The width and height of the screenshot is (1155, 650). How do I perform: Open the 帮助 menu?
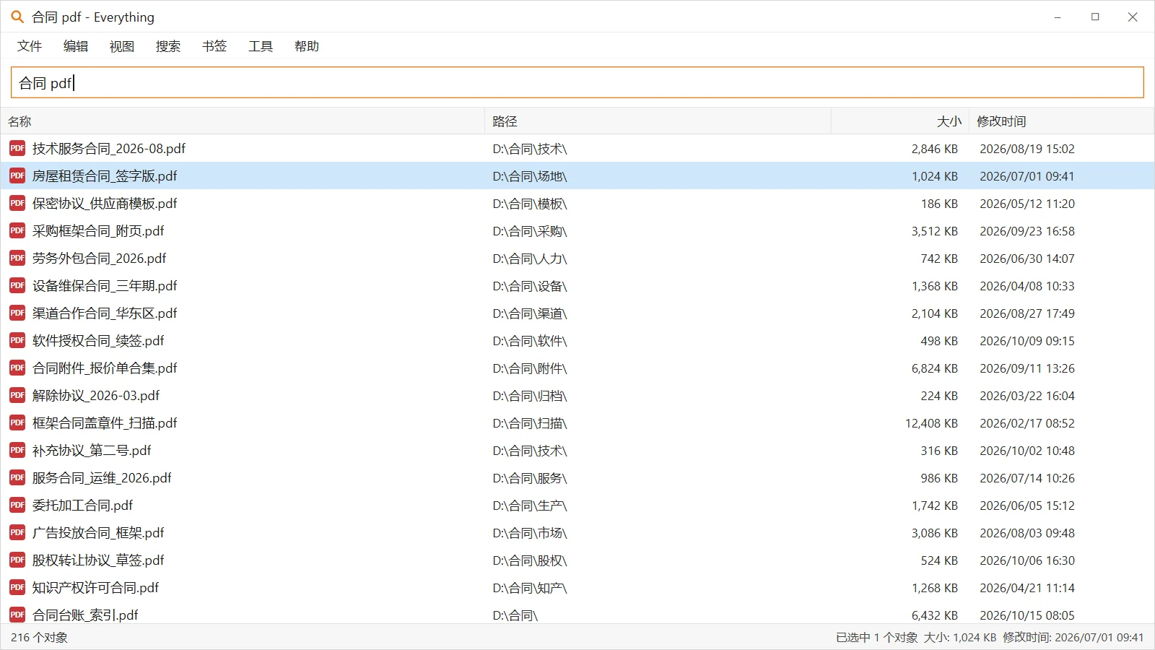pyautogui.click(x=307, y=46)
